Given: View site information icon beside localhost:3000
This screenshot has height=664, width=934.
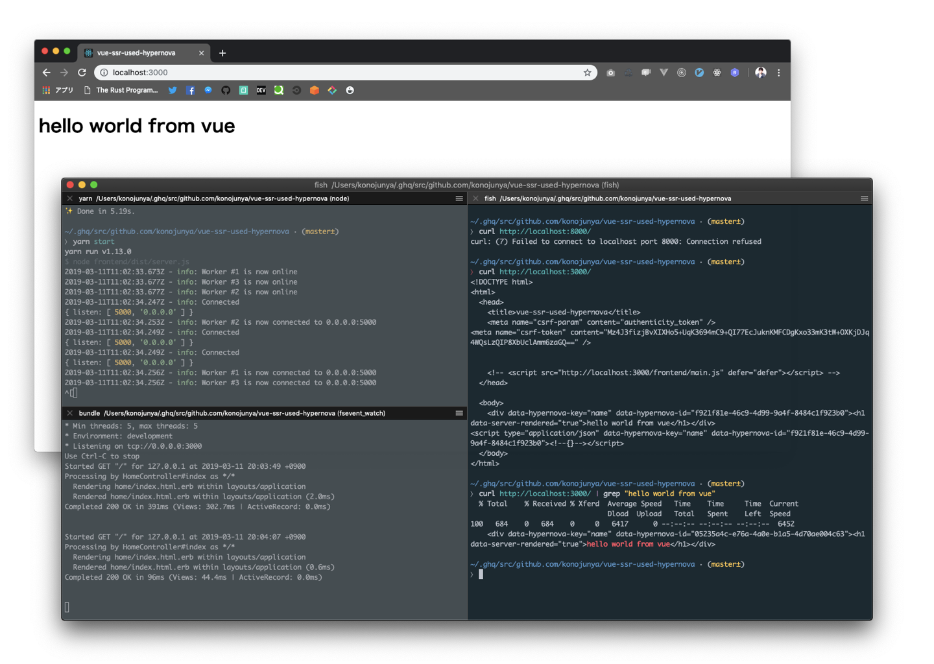Looking at the screenshot, I should tap(104, 73).
